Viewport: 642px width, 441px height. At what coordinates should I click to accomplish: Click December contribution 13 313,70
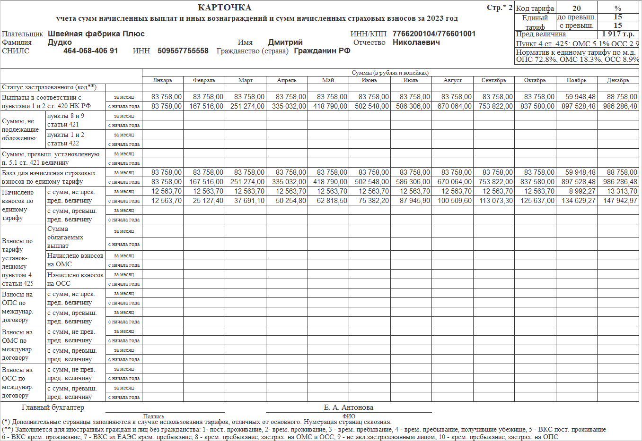pos(622,191)
